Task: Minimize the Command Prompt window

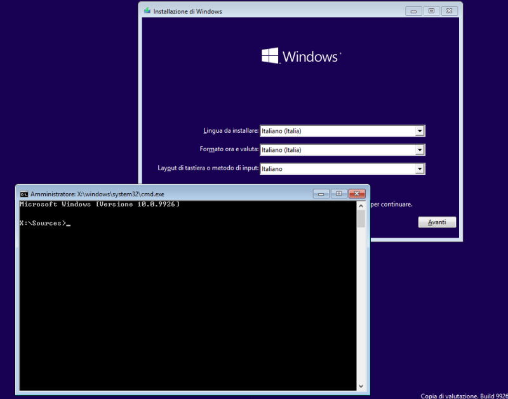Action: (x=321, y=194)
